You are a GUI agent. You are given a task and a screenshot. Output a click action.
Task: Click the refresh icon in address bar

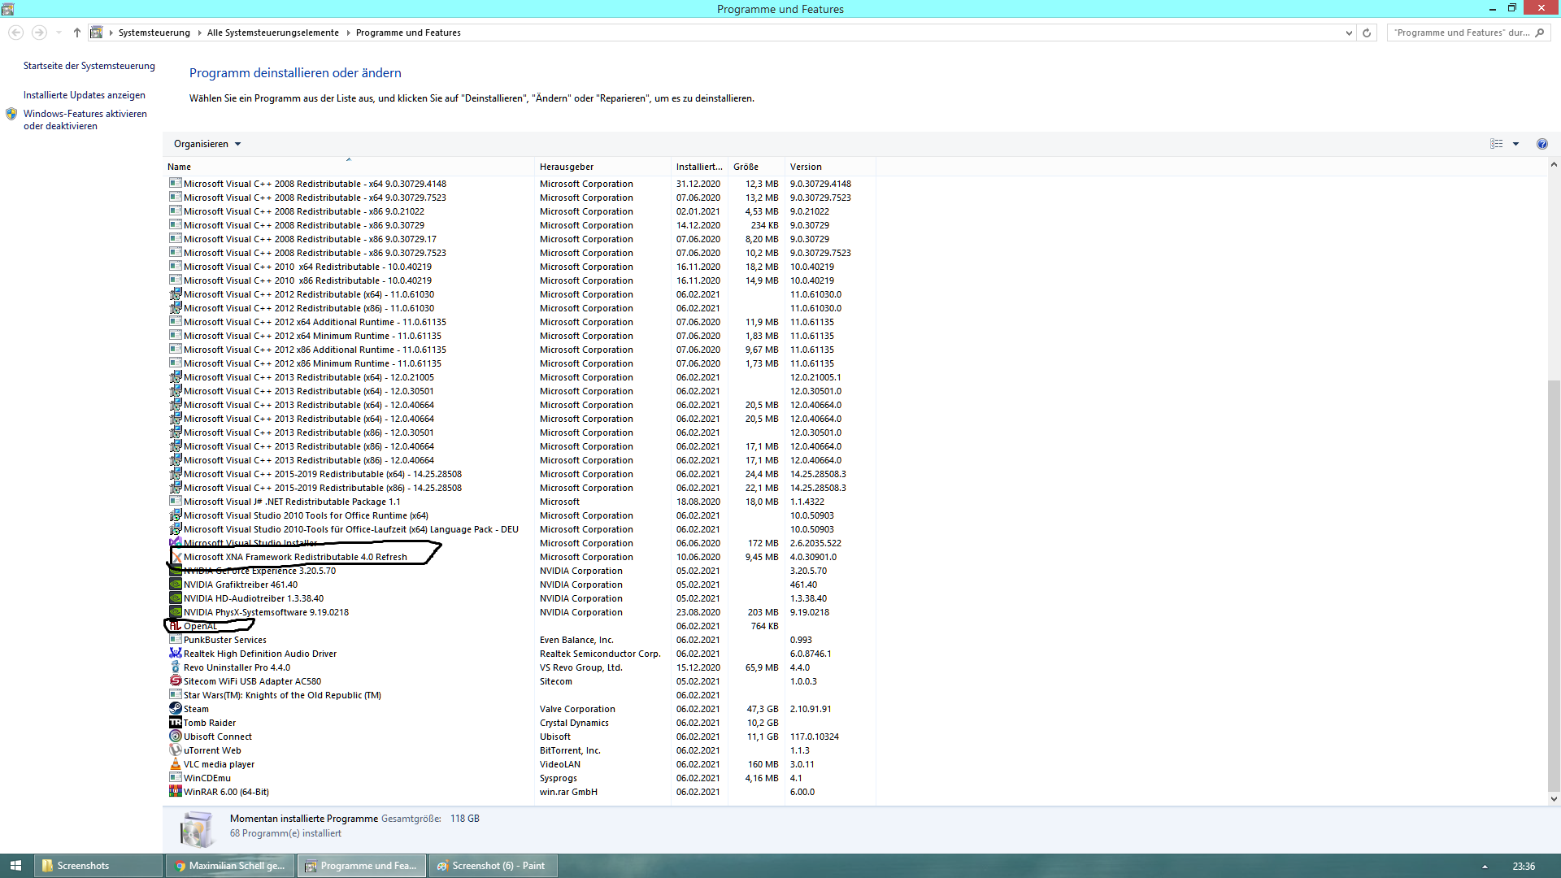point(1367,33)
